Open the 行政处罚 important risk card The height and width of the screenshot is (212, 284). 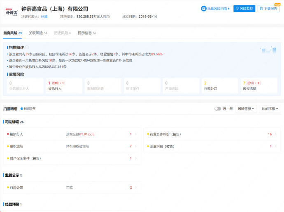[220, 86]
